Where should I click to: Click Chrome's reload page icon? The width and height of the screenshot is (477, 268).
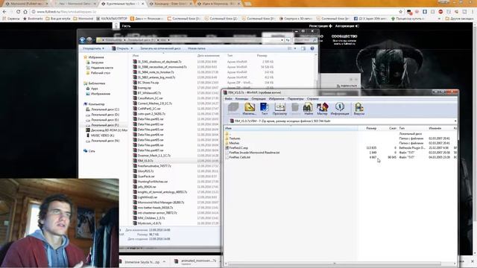[x=18, y=12]
